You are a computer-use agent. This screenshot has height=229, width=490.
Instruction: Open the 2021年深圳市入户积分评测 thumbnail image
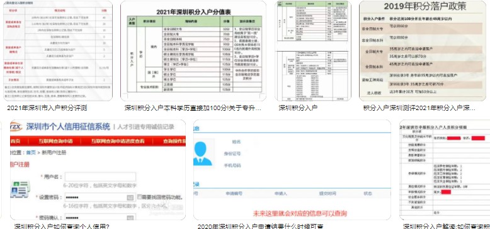(58, 51)
